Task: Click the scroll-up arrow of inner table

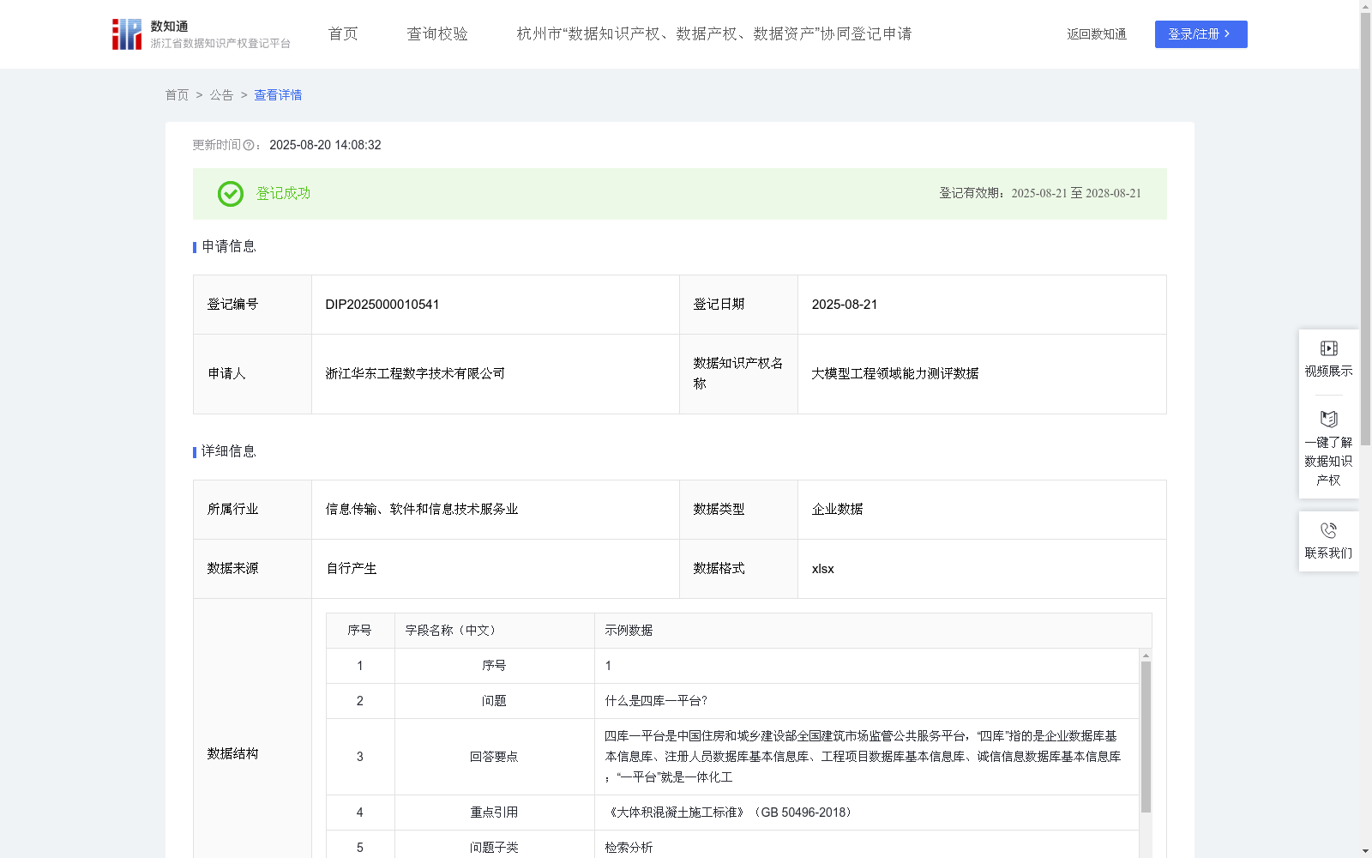Action: click(1146, 655)
